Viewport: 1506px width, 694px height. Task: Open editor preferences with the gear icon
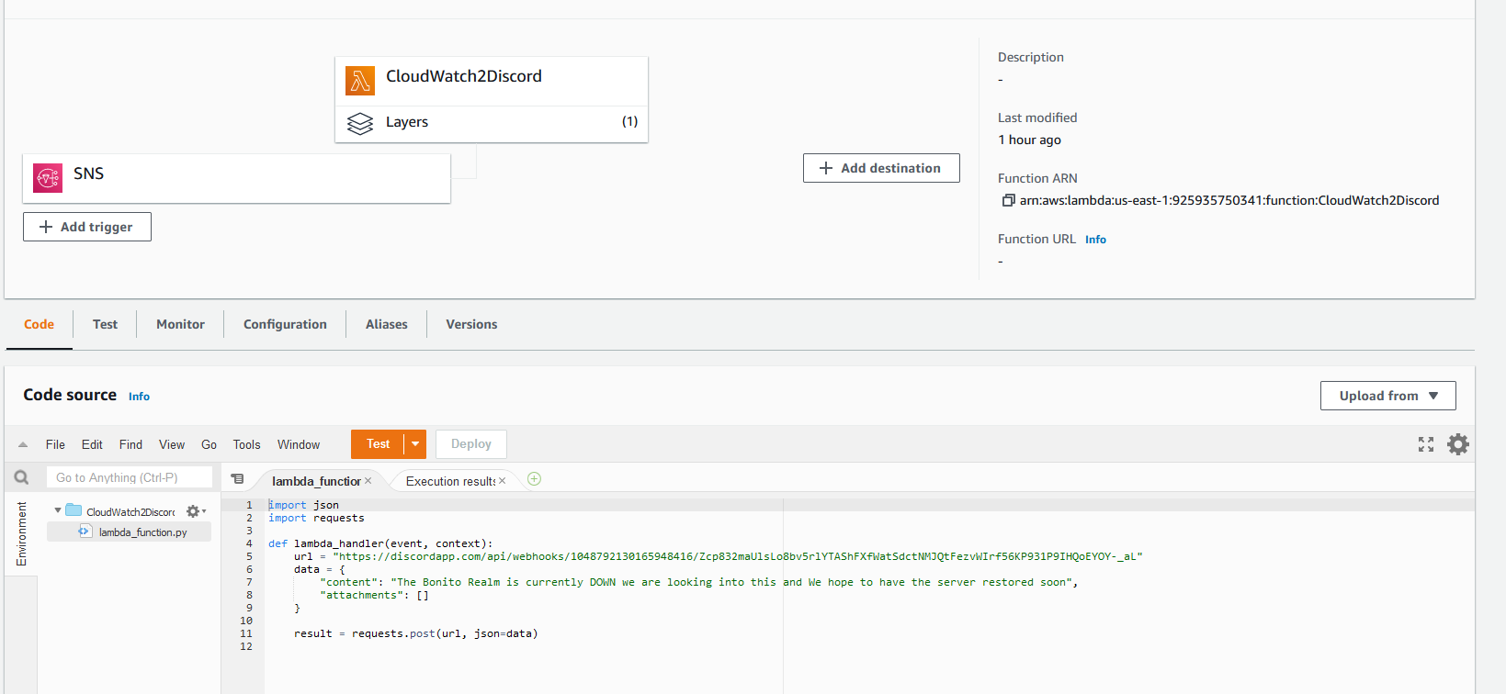coord(1457,444)
